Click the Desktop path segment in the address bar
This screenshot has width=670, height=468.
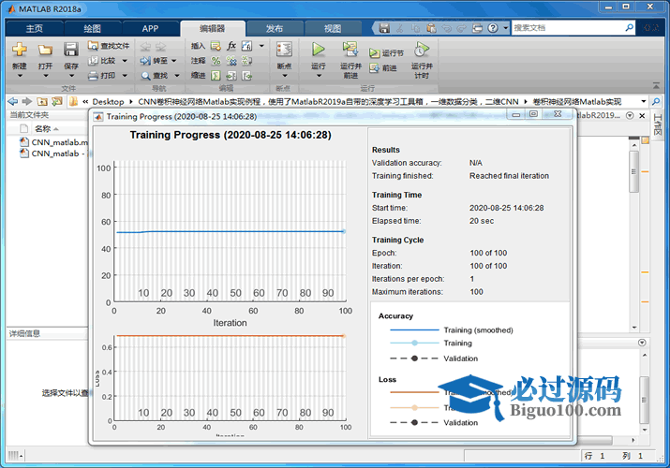[x=108, y=101]
